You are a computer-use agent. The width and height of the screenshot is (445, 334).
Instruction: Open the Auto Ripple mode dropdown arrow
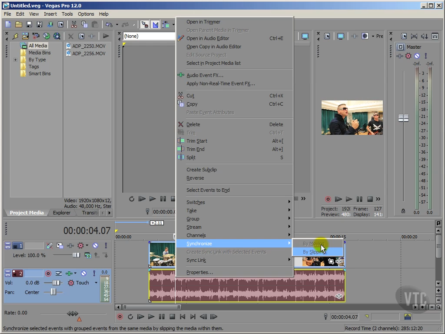point(173,25)
